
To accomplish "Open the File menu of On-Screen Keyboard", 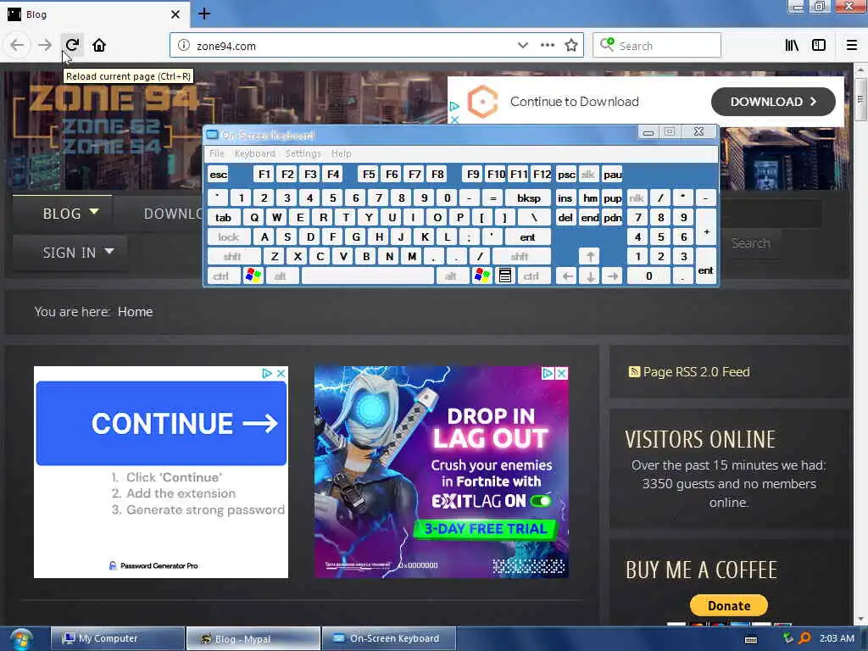I will click(x=217, y=153).
